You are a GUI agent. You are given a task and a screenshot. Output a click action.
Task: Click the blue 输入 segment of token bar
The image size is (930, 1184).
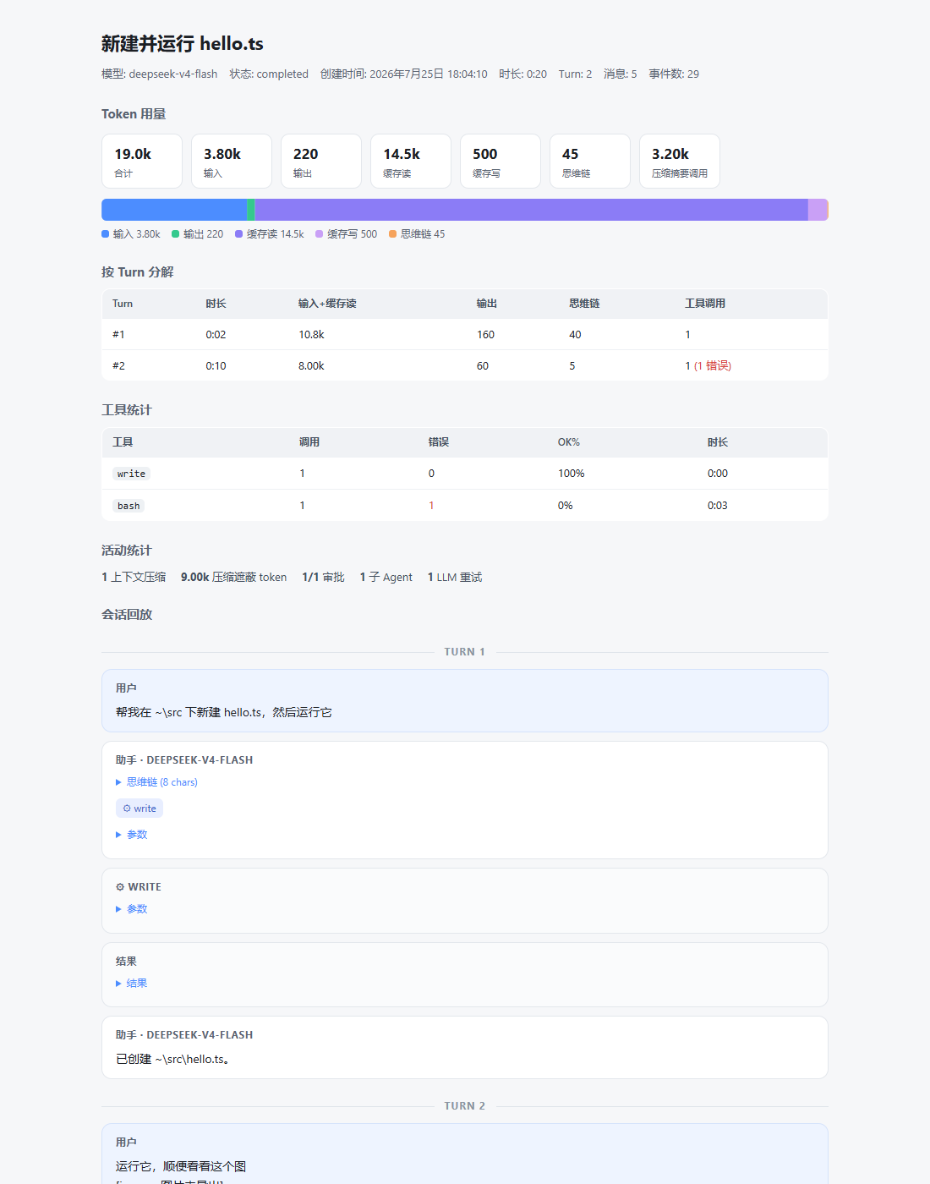[x=174, y=210]
